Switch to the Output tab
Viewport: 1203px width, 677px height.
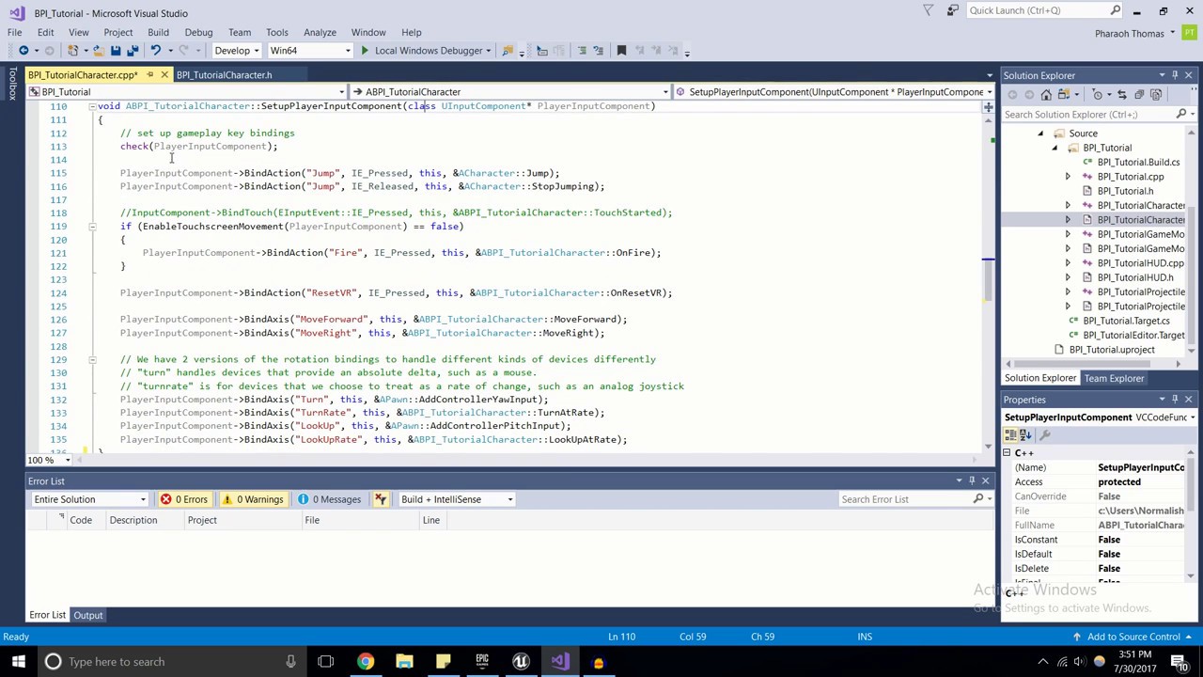pyautogui.click(x=88, y=615)
